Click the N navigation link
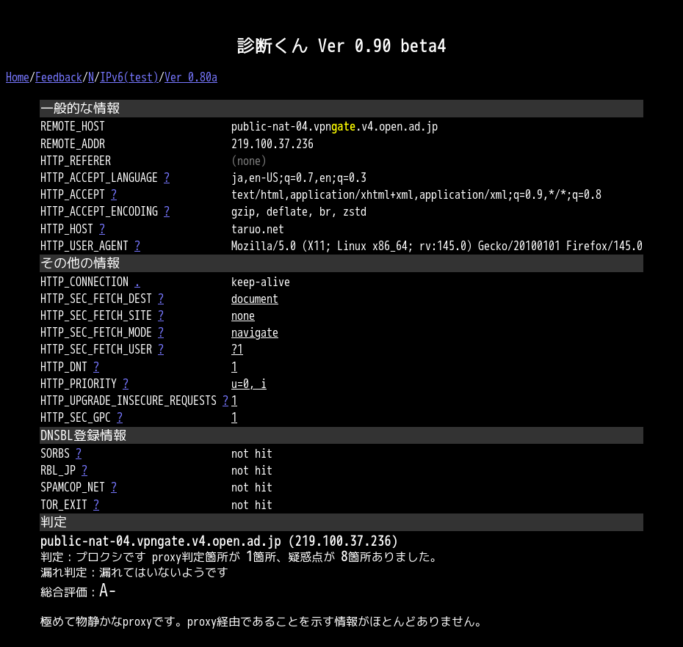This screenshot has width=683, height=647. [90, 77]
